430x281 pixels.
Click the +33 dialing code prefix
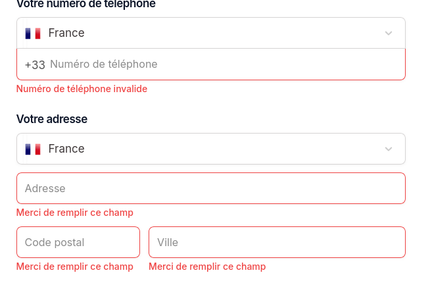[35, 64]
